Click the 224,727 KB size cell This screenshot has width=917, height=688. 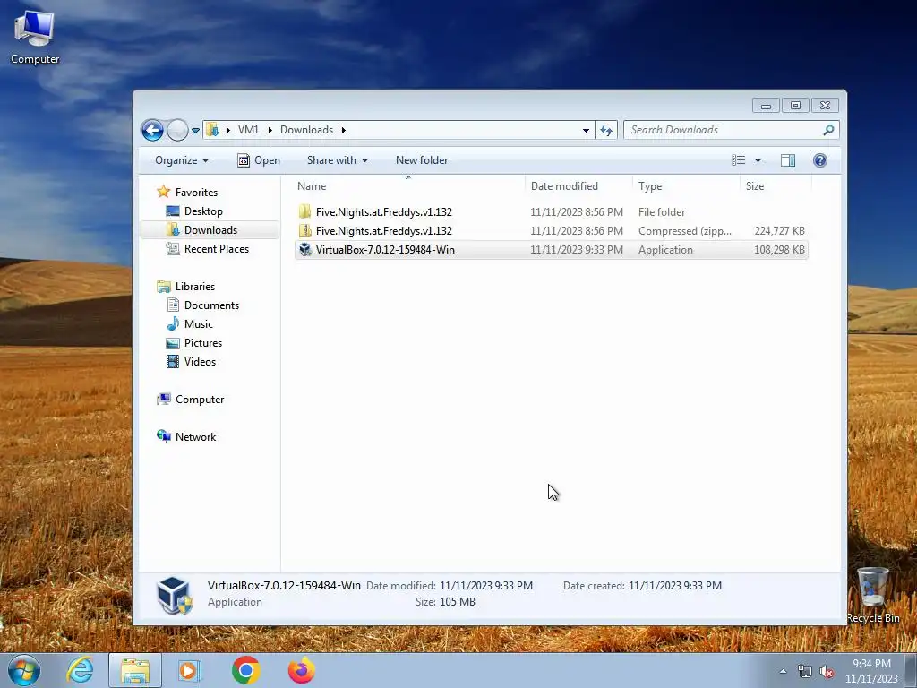(779, 231)
